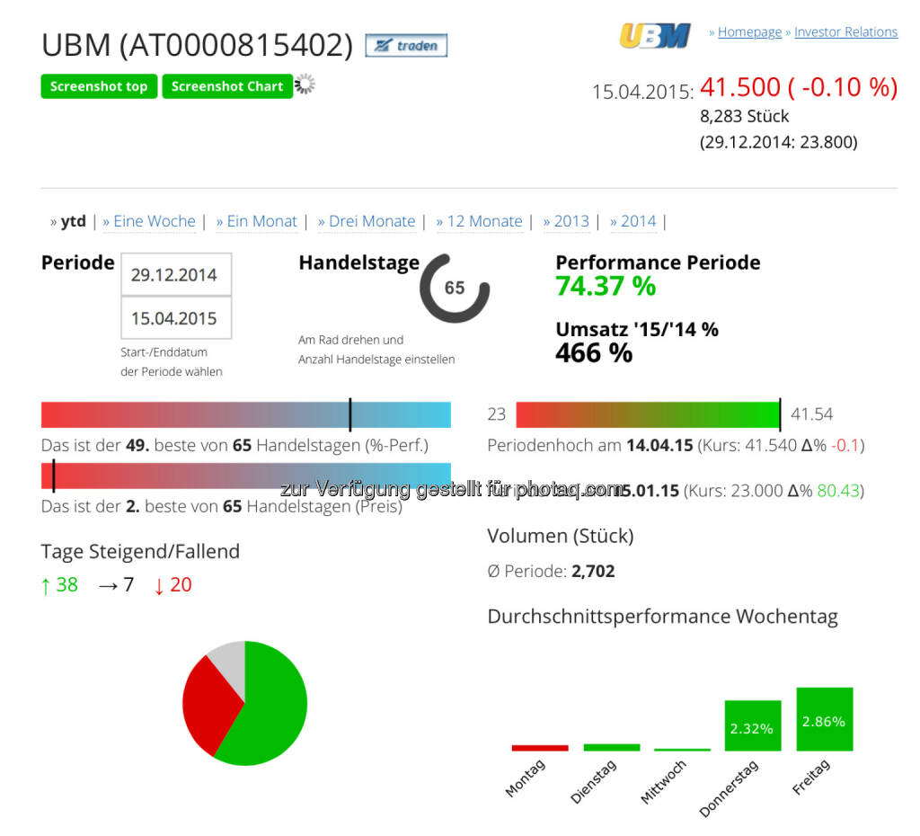This screenshot has width=920, height=836.
Task: Click the Dienstag green bar
Action: 611,747
